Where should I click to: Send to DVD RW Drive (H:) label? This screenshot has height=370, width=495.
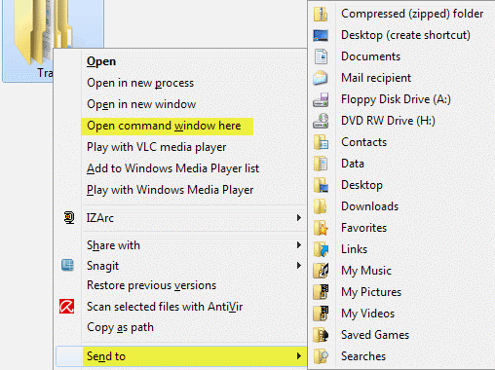(388, 121)
